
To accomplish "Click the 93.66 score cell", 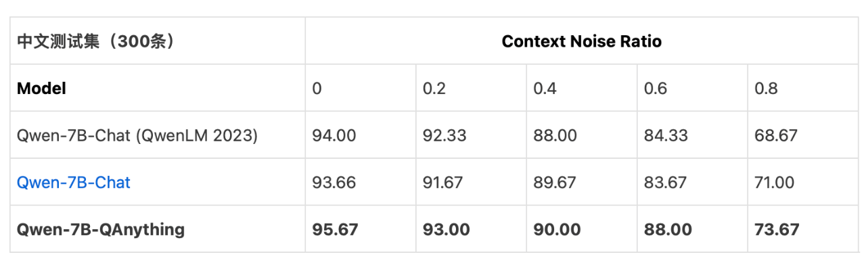I will [x=334, y=183].
